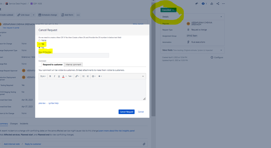Image resolution: width=271 pixels, height=148 pixels.
Task: Collapse the editor toolbar
Action: (143, 76)
